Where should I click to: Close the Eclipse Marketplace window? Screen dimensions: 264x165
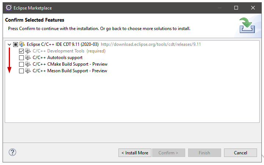(x=253, y=8)
